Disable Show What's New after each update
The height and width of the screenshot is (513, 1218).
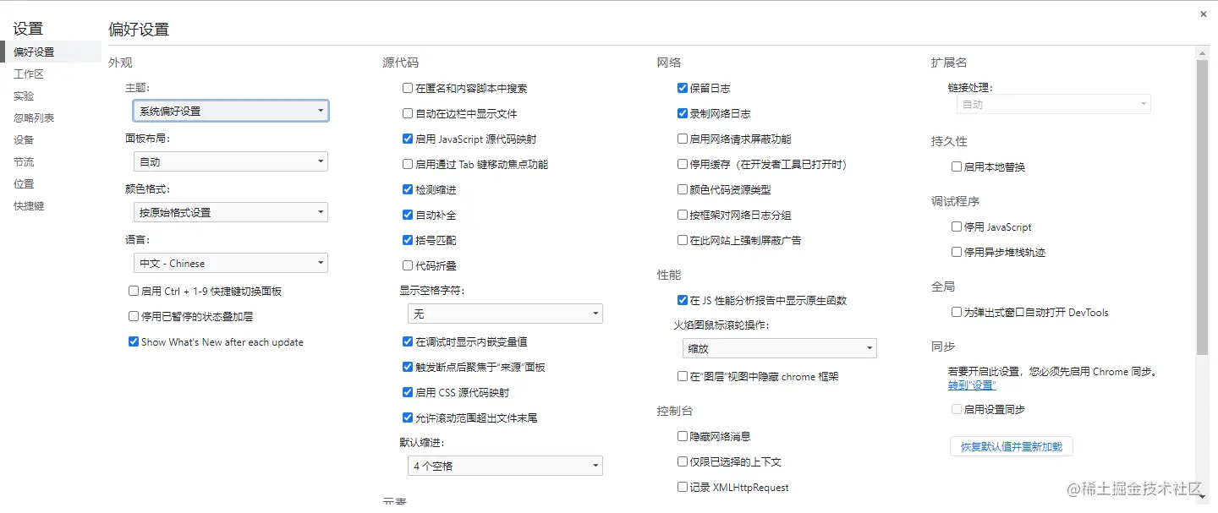[133, 341]
